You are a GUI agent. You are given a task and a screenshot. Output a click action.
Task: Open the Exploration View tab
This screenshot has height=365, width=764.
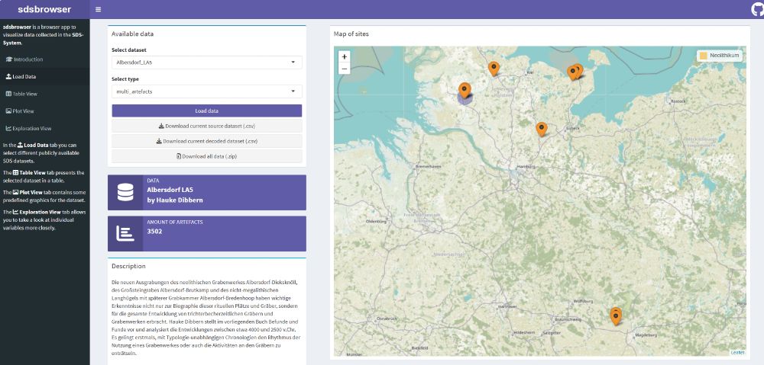pyautogui.click(x=32, y=129)
